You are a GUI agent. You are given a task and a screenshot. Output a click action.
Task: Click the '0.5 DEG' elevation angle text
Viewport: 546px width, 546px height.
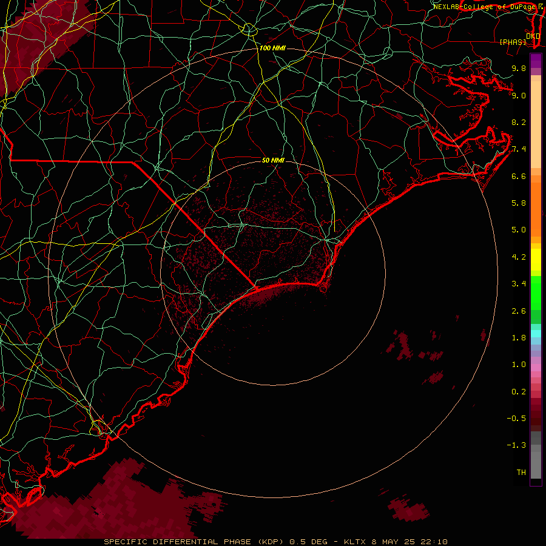pyautogui.click(x=308, y=542)
